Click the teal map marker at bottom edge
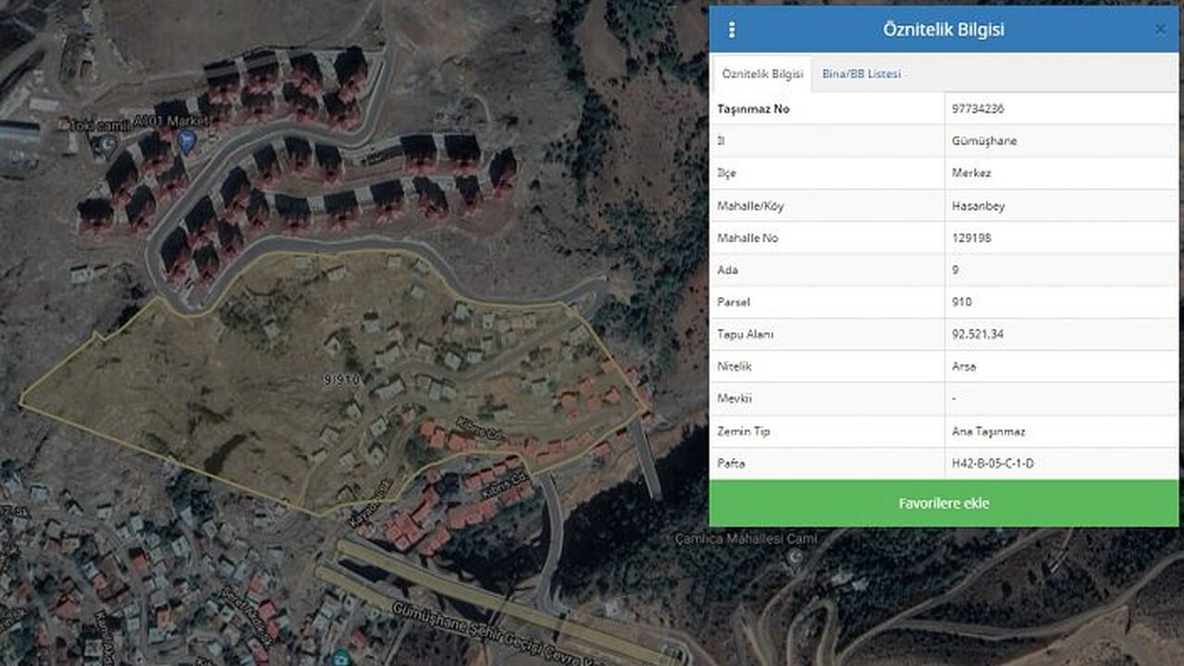 coord(342,658)
